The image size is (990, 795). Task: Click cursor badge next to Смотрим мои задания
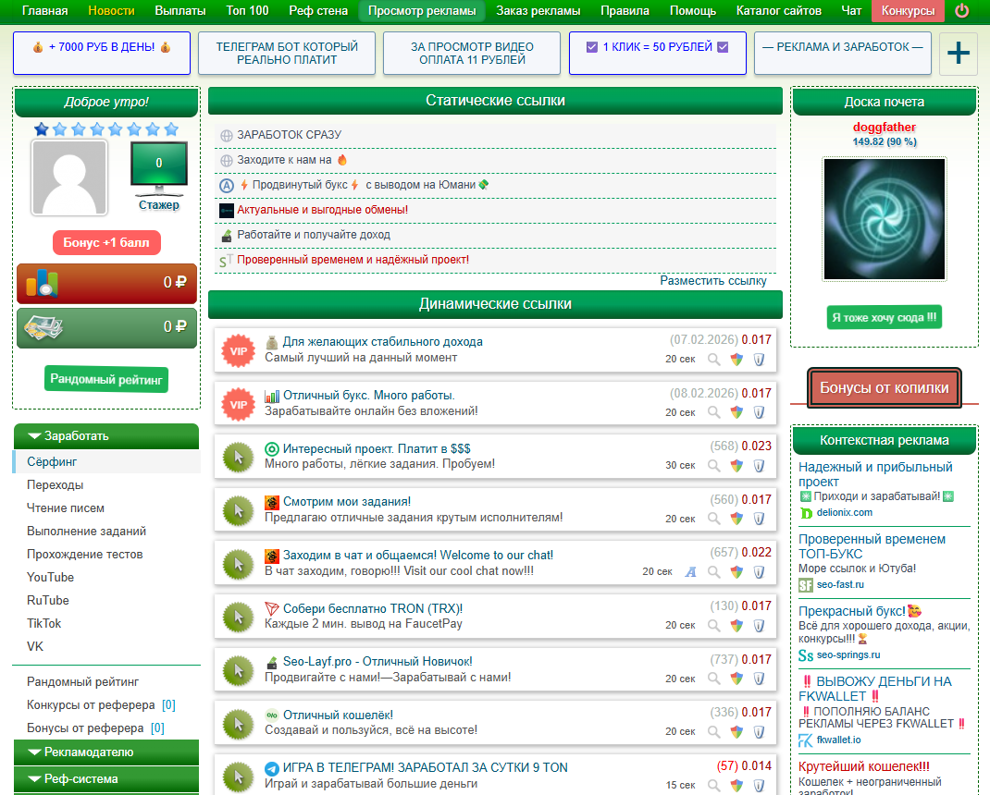pyautogui.click(x=238, y=510)
